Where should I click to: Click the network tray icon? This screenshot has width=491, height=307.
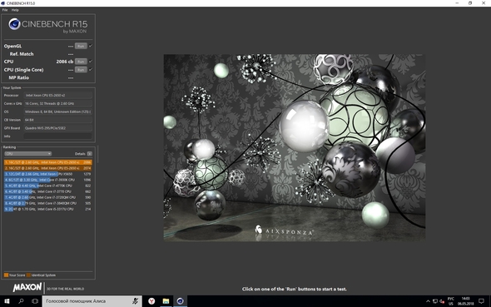click(x=435, y=301)
